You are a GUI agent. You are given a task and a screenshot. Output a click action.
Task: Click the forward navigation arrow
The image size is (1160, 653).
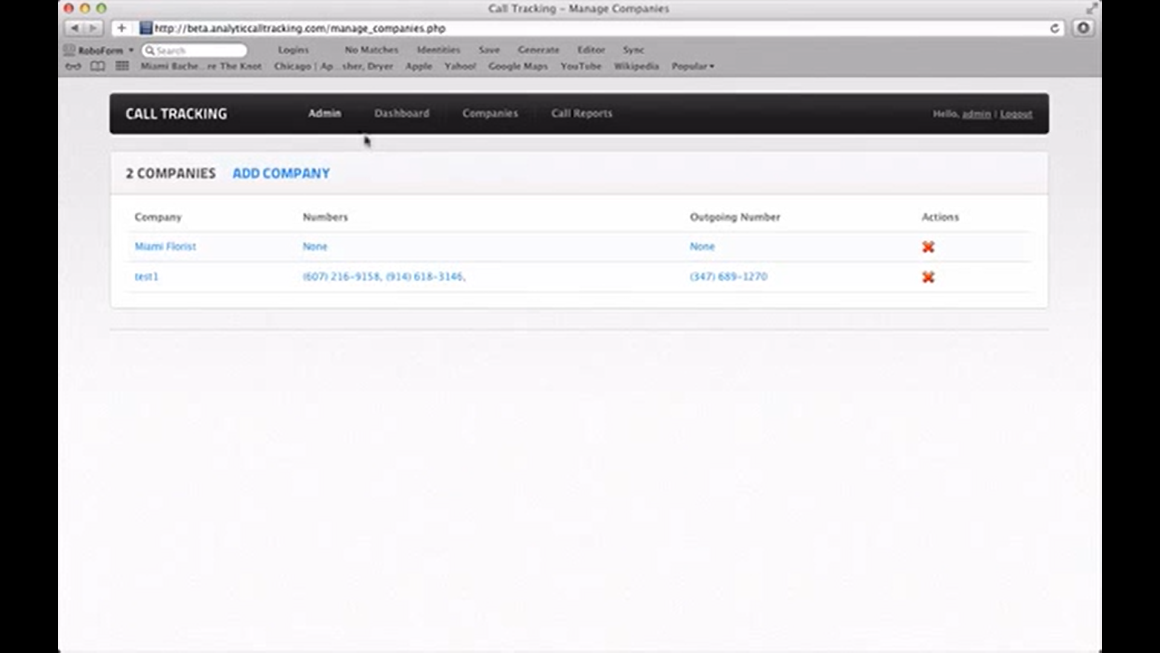pyautogui.click(x=92, y=28)
